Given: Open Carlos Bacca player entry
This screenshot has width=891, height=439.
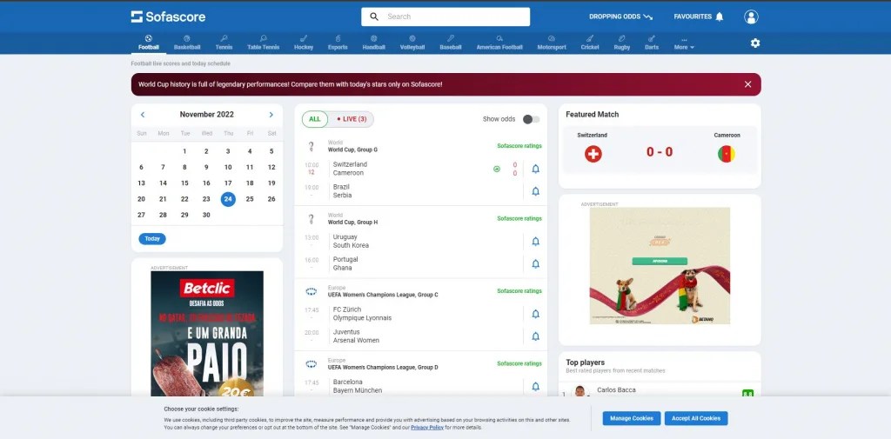Looking at the screenshot, I should point(660,390).
